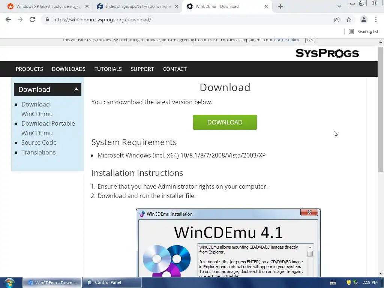The width and height of the screenshot is (384, 288).
Task: Go back to the previous page
Action: 8,19
